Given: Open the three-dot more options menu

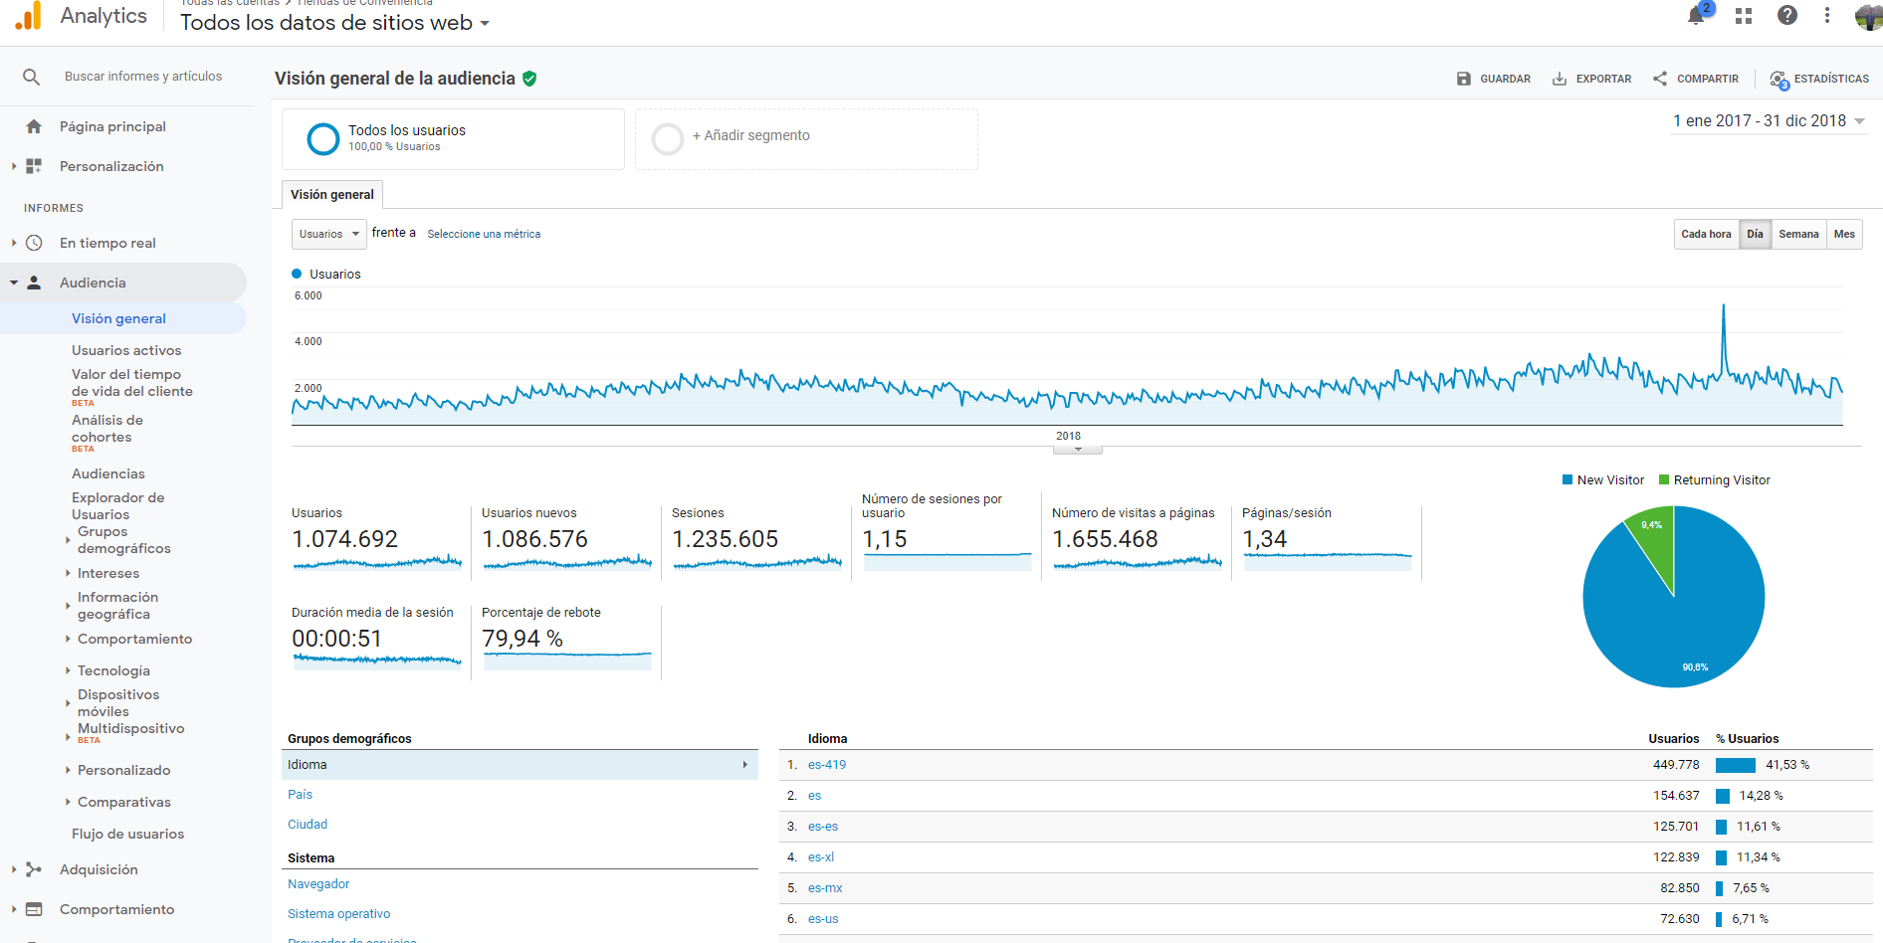Looking at the screenshot, I should pyautogui.click(x=1827, y=15).
